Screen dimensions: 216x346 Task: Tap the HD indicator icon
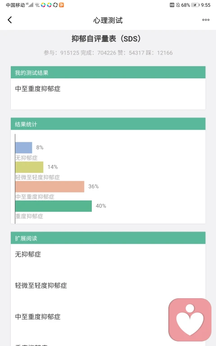[172, 5]
